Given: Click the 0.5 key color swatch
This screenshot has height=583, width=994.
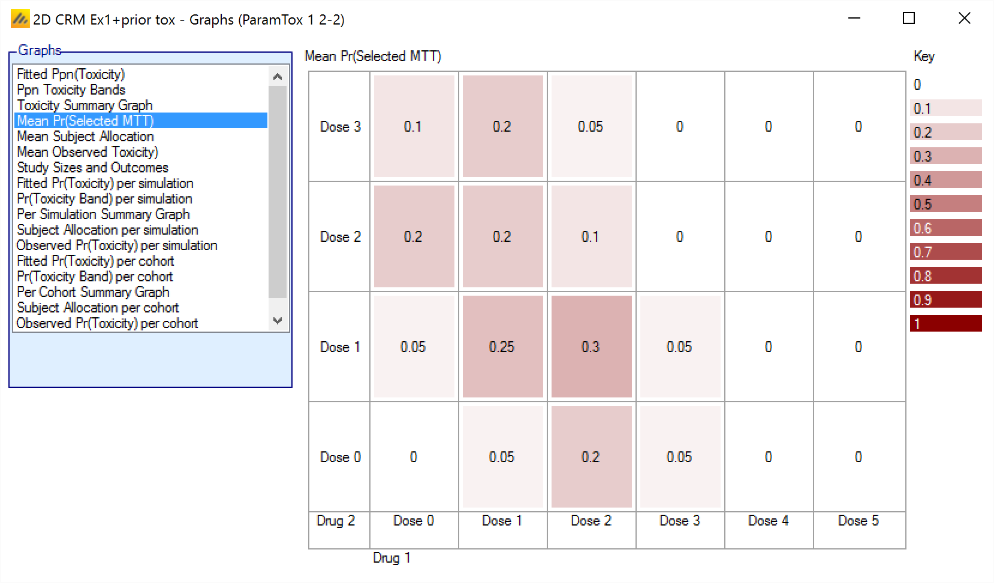Looking at the screenshot, I should (945, 204).
